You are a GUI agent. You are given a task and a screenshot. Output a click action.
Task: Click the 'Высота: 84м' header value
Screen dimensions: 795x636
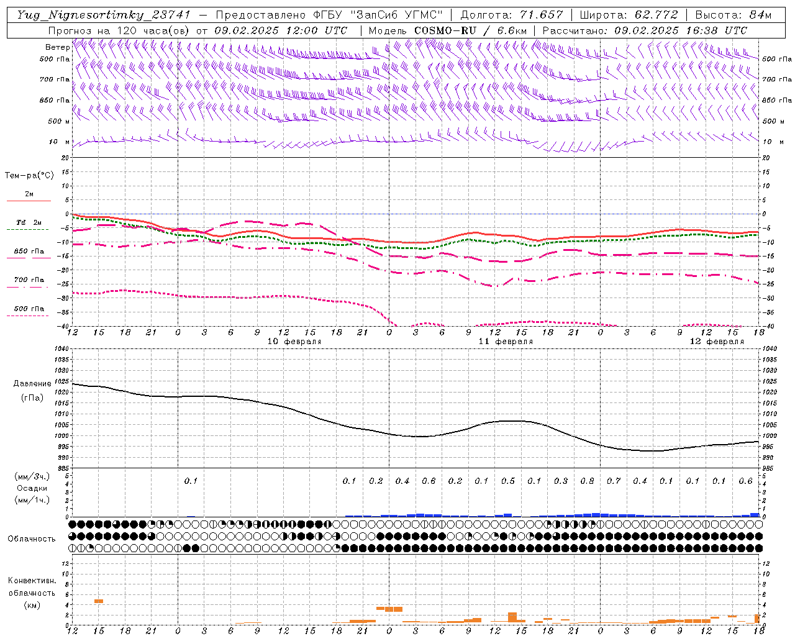[733, 15]
